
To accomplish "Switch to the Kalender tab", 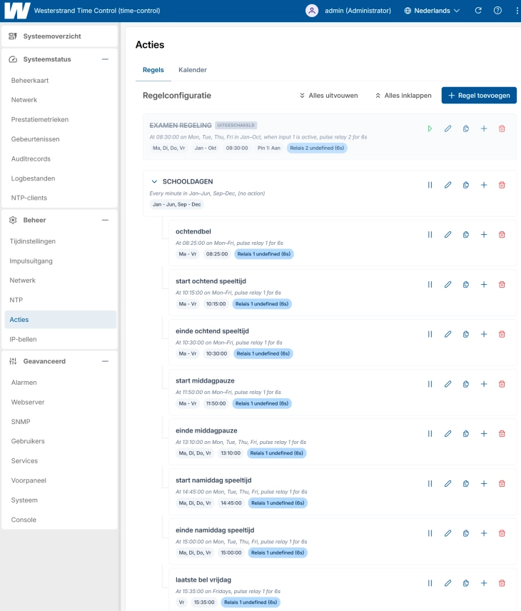I will 193,70.
